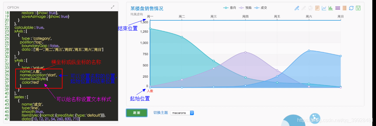This screenshot has height=126, width=376.
Task: Click the 周四 x-axis label
Action: (x=245, y=16)
